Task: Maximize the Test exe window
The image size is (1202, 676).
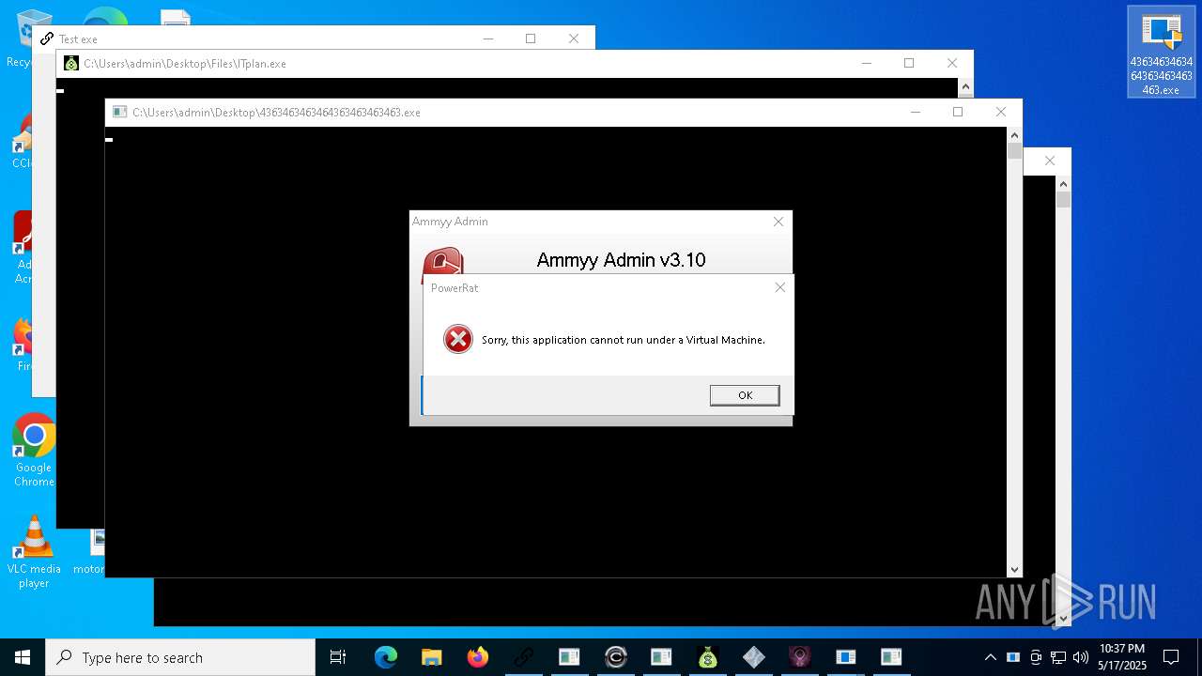Action: [531, 38]
